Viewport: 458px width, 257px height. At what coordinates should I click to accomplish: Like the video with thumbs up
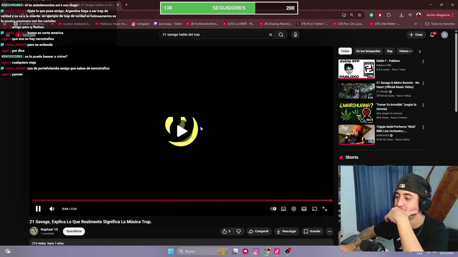pos(226,231)
